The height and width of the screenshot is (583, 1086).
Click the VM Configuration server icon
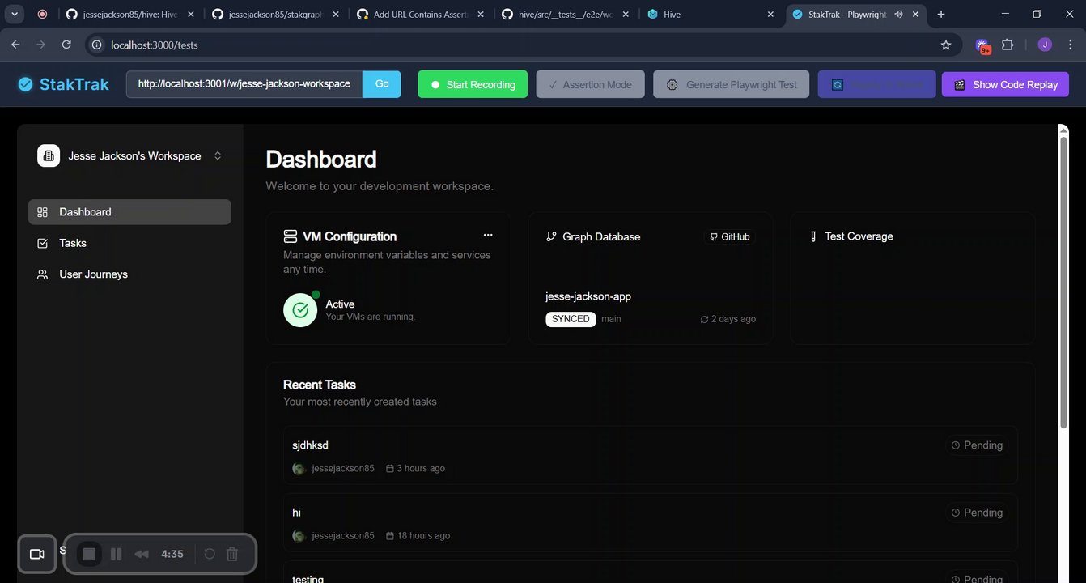[x=291, y=236]
